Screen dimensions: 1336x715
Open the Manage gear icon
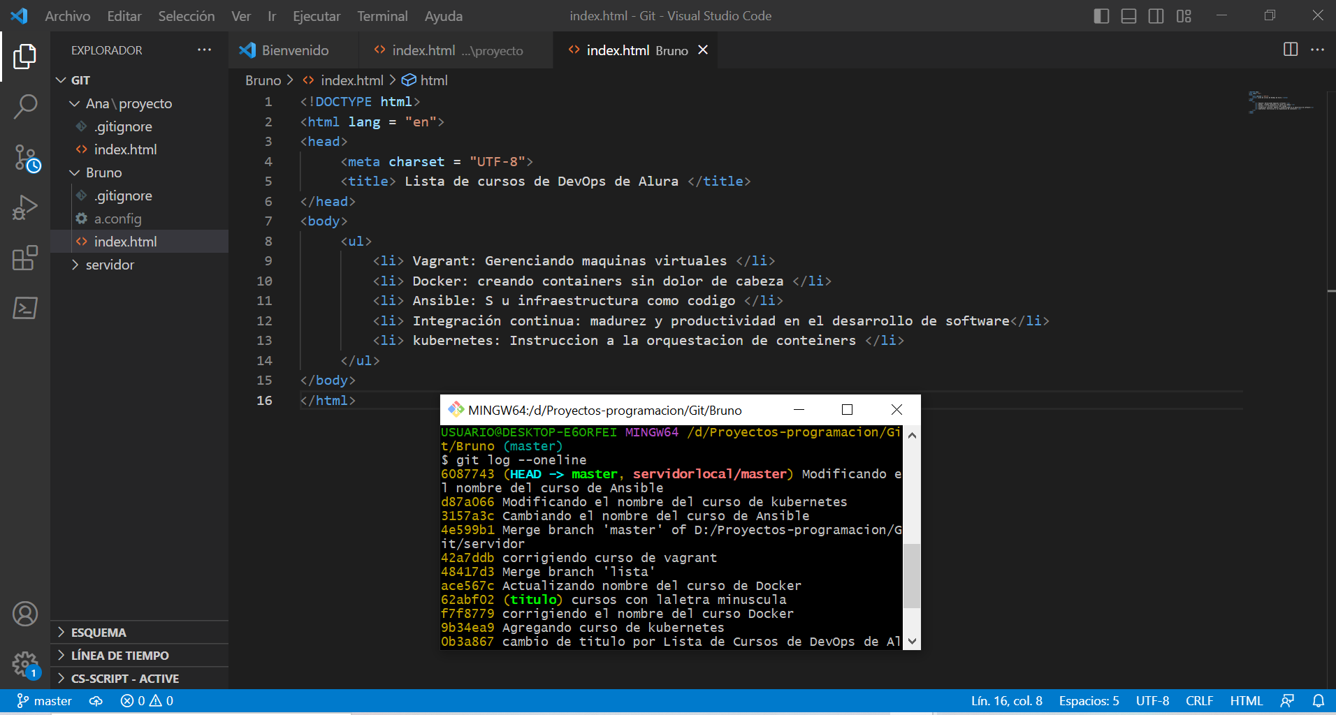26,665
